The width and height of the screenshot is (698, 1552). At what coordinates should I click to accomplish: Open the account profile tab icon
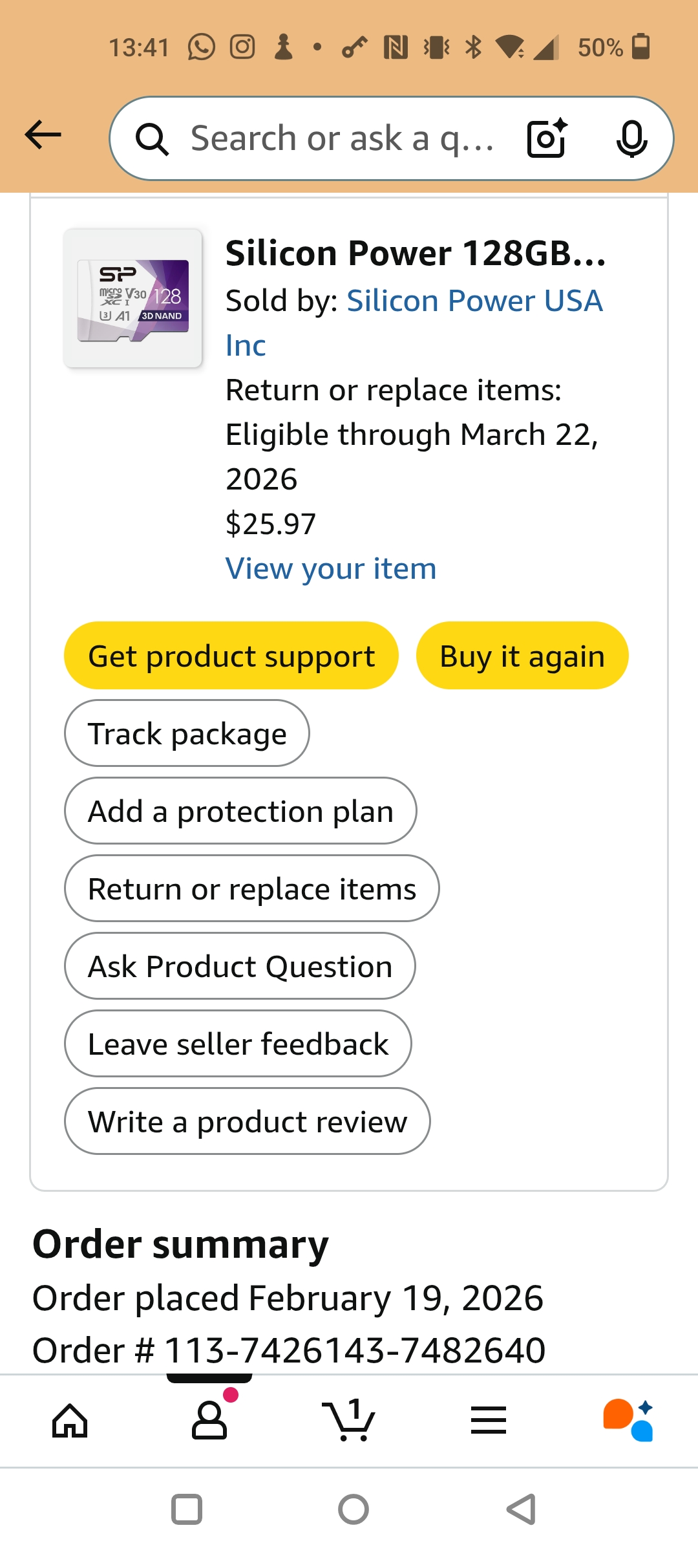209,1421
